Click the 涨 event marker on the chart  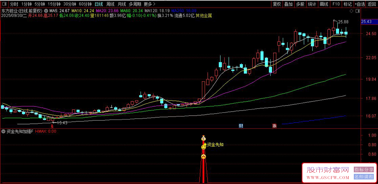click(274, 126)
